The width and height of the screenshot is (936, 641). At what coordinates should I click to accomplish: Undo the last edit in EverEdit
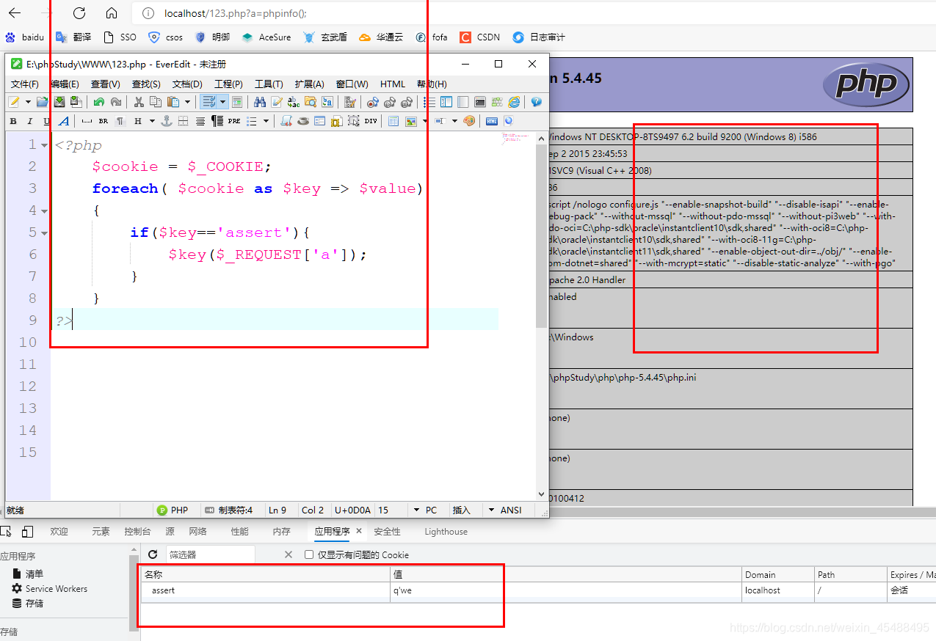[99, 102]
